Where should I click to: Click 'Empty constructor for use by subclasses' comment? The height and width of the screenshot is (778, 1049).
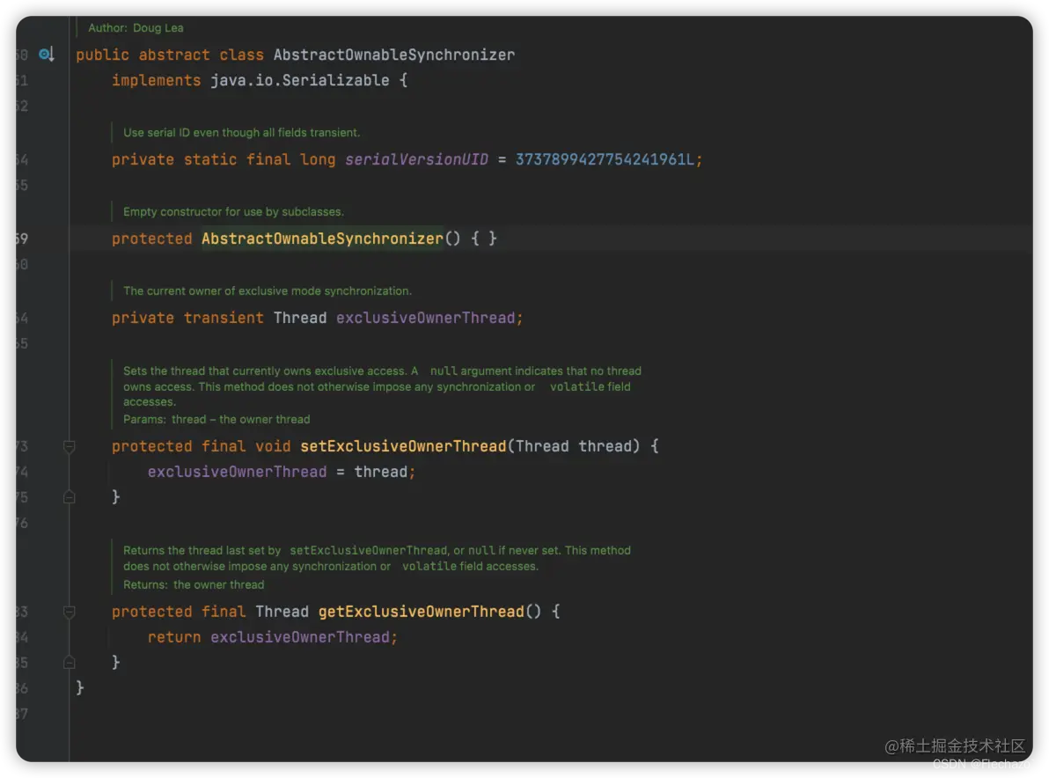233,211
